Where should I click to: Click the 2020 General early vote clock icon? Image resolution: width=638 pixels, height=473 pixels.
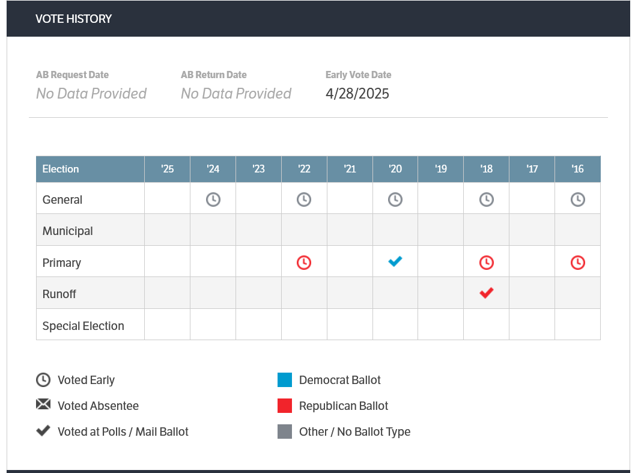pos(395,200)
